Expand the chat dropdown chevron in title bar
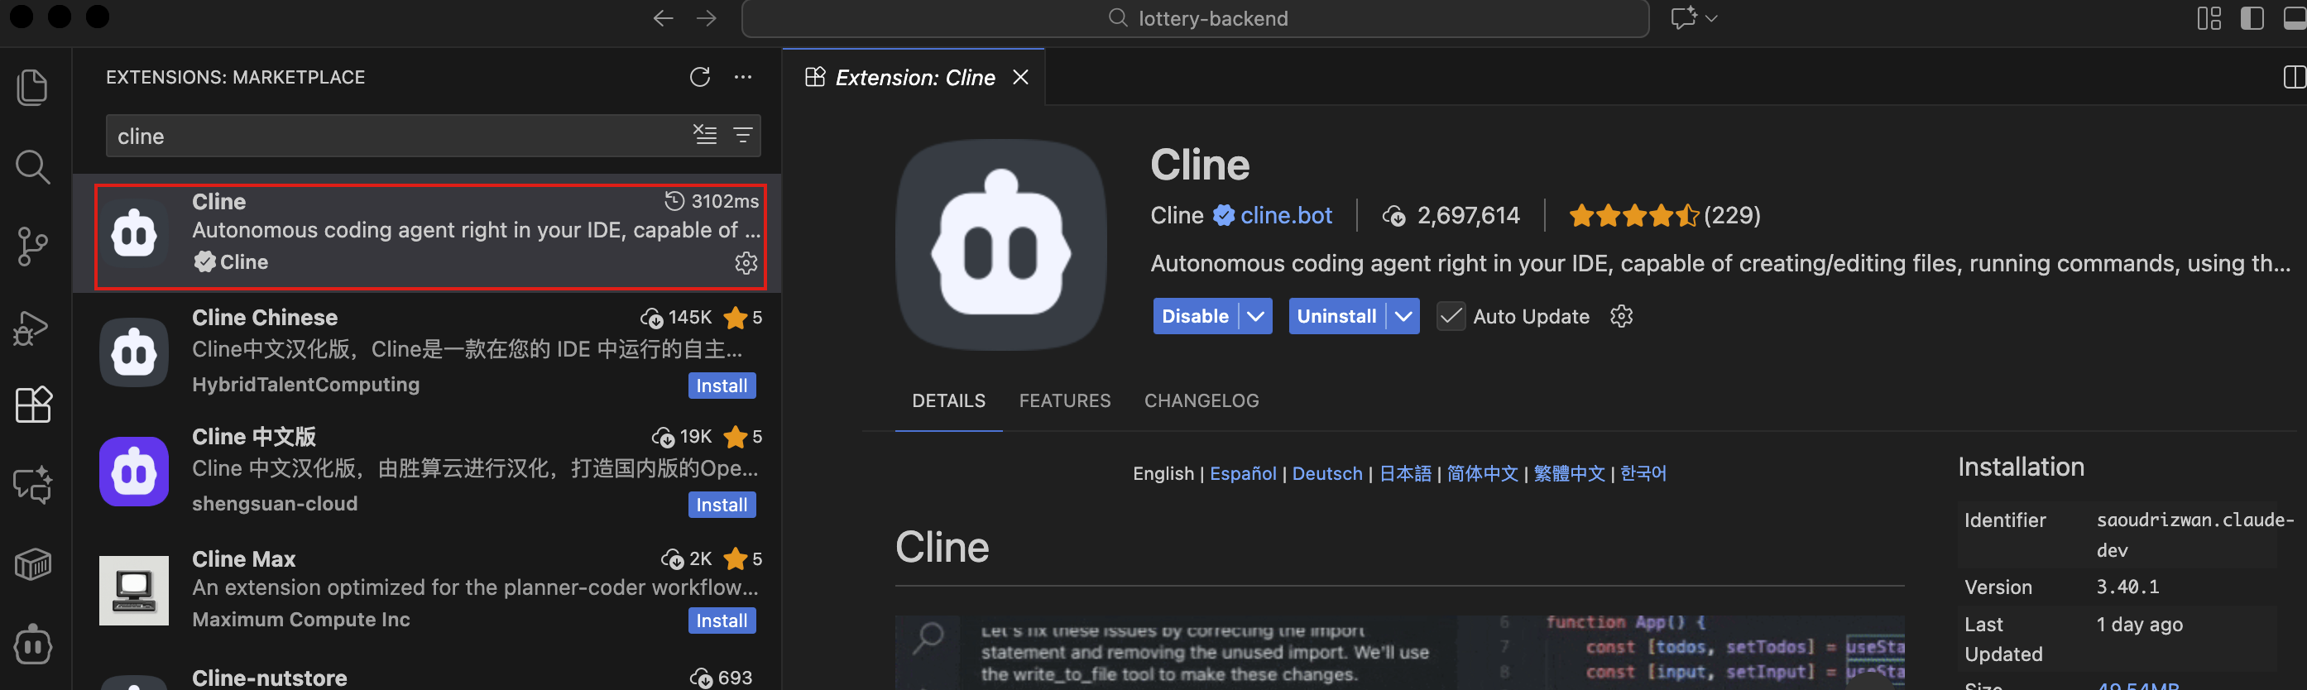Image resolution: width=2307 pixels, height=690 pixels. (x=1711, y=18)
